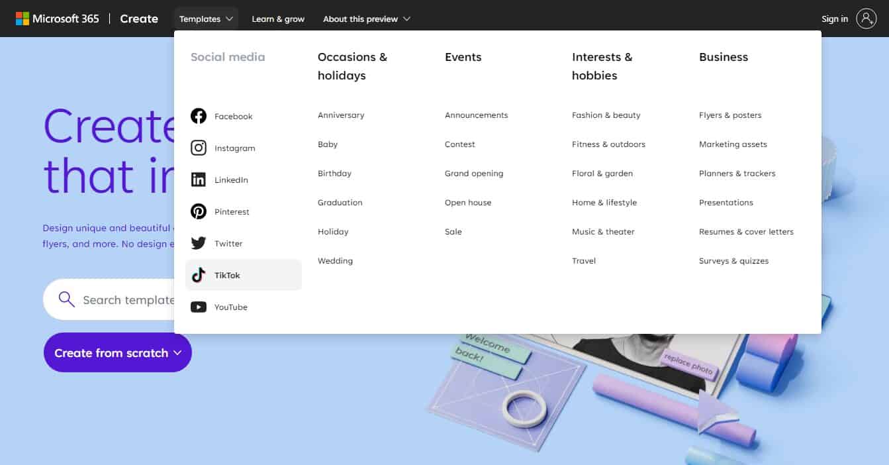Viewport: 889px width, 465px height.
Task: Open Wedding templates under Occasions & holidays
Action: coord(335,260)
